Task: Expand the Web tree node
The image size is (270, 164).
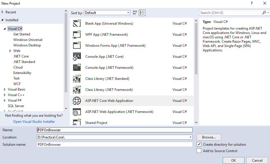Action: [10, 51]
